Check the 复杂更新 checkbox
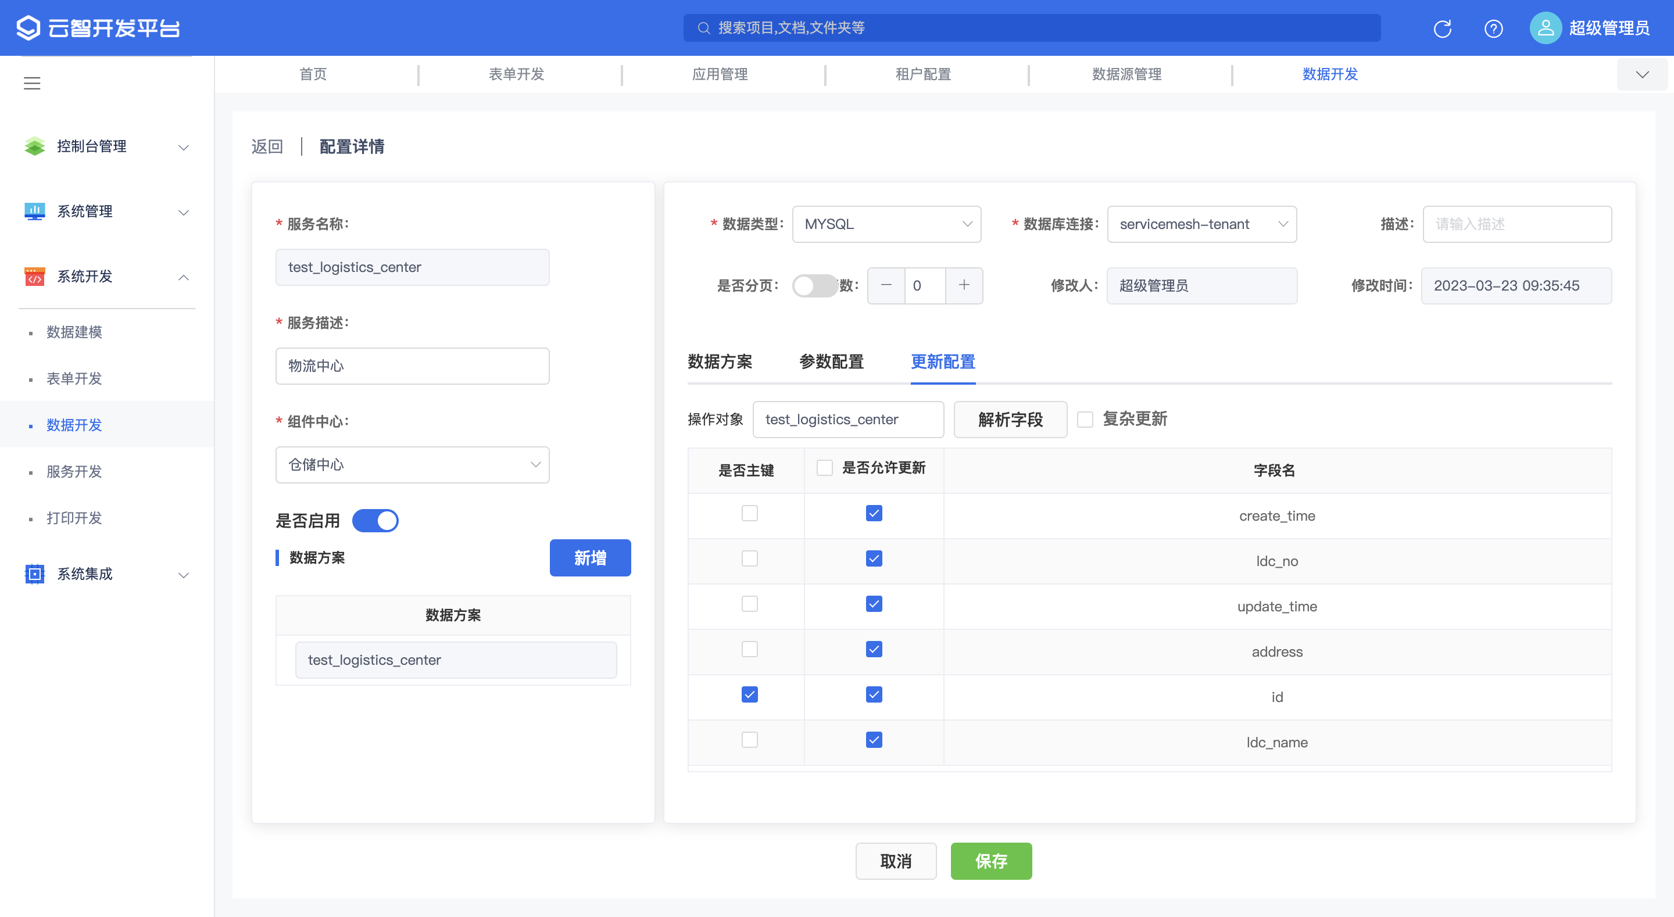1674x917 pixels. point(1085,419)
